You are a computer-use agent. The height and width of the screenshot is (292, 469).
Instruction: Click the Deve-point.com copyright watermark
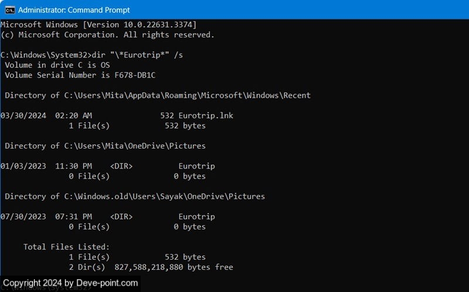click(70, 283)
